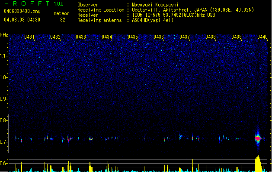272x172 pixels.
Task: Click the Receiver label
Action: tap(88, 15)
